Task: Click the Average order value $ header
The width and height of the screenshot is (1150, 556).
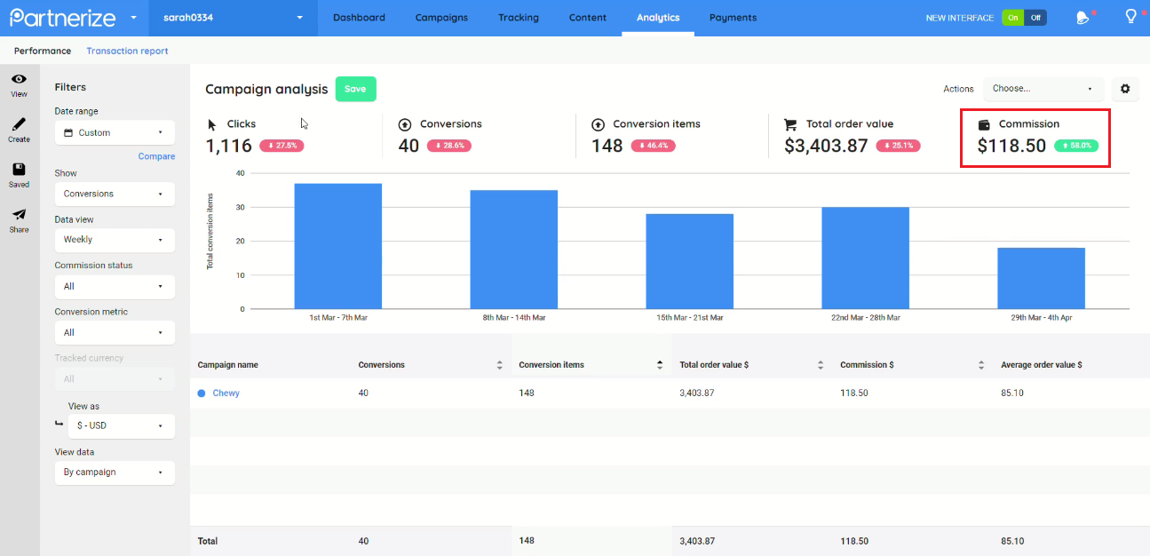Action: coord(1041,365)
